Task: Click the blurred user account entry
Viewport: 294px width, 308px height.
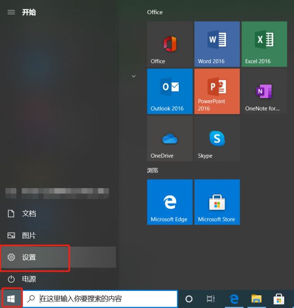Action: pyautogui.click(x=57, y=193)
